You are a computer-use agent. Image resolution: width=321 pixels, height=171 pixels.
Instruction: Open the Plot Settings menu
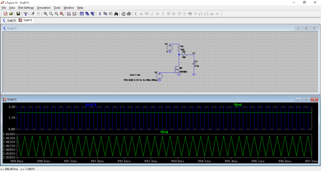coord(26,8)
